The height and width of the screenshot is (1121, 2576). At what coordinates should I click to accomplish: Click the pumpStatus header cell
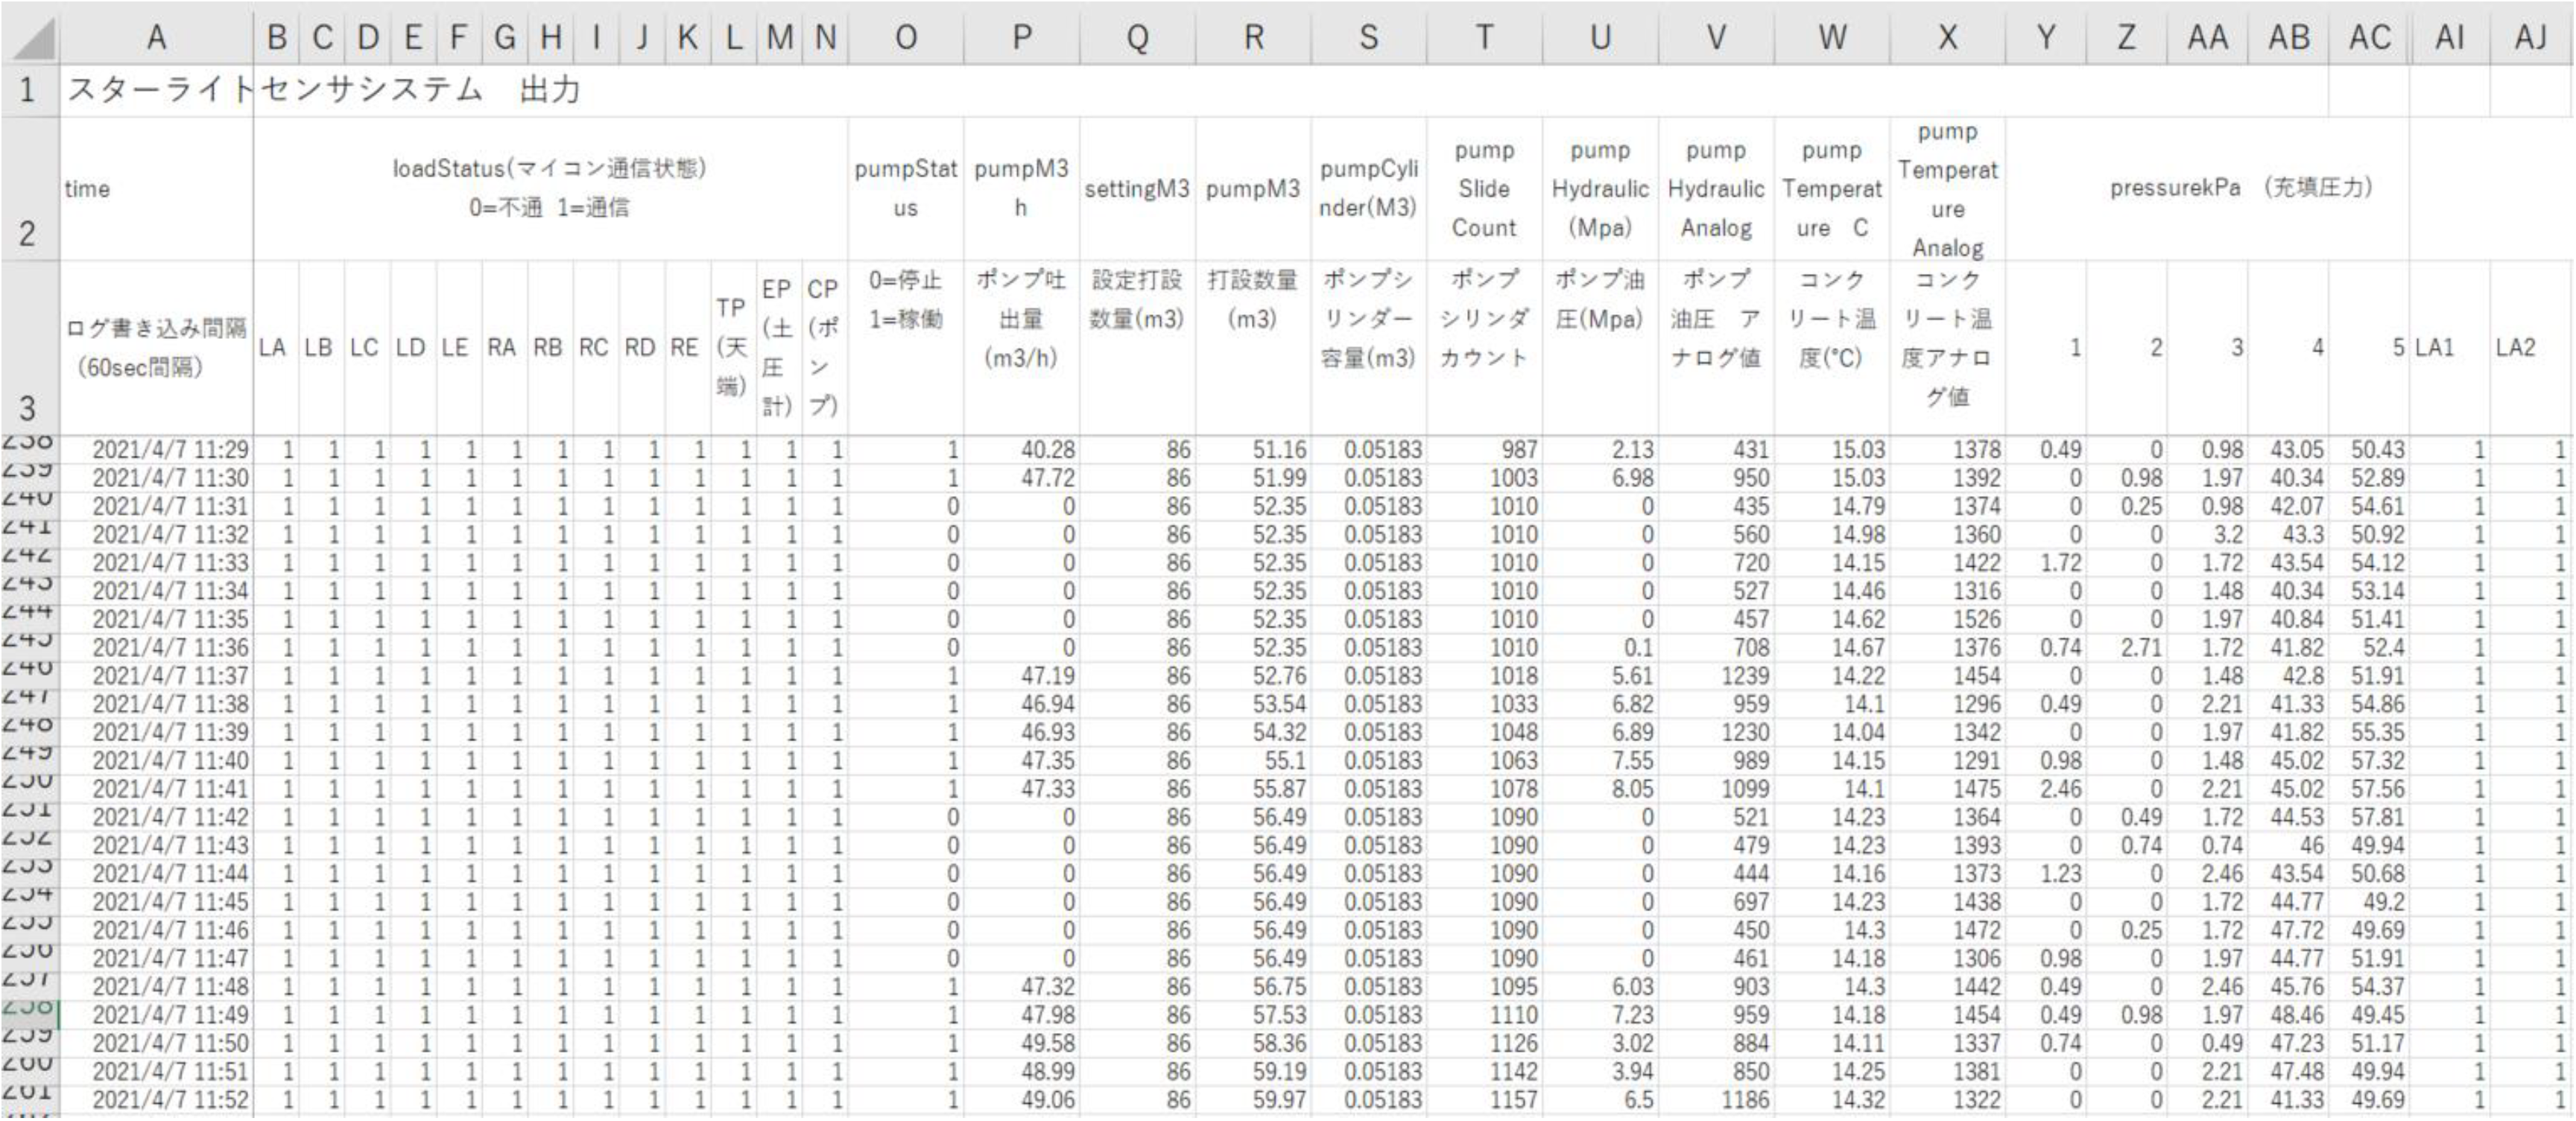906,189
